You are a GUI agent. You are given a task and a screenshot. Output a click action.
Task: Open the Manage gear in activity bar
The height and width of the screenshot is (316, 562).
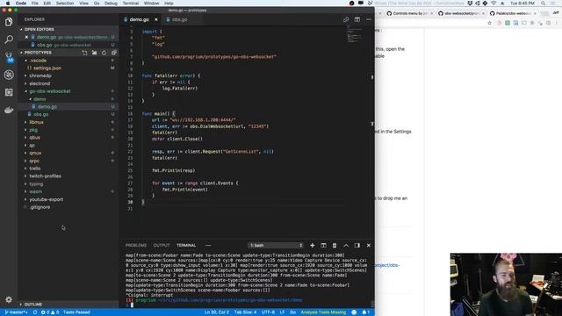point(9,299)
